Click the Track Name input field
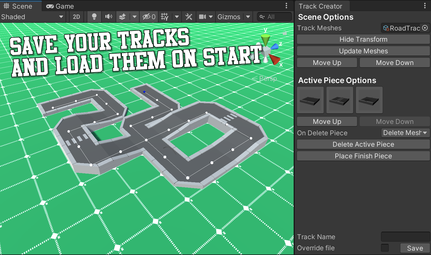 pos(405,237)
